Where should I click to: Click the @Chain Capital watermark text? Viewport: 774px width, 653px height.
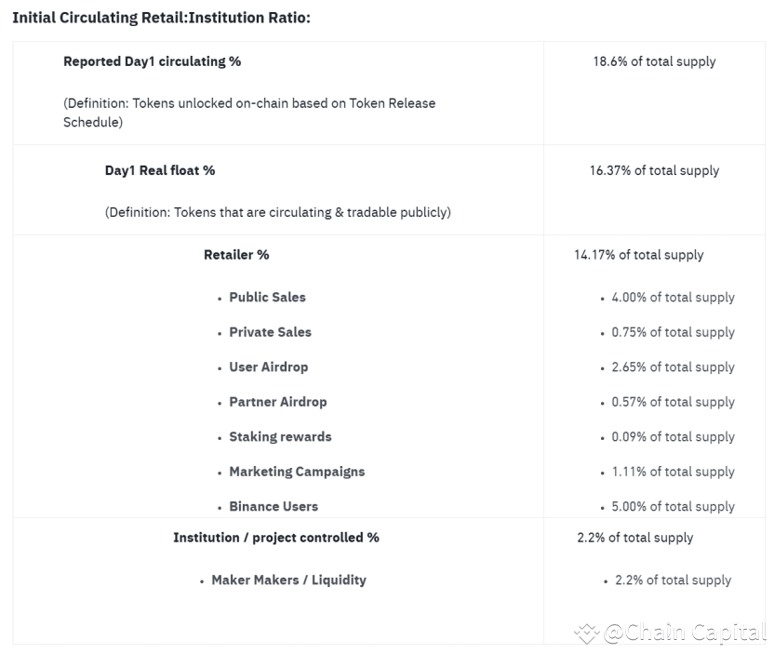pos(686,633)
